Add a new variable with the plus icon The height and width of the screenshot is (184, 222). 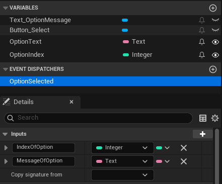point(213,8)
